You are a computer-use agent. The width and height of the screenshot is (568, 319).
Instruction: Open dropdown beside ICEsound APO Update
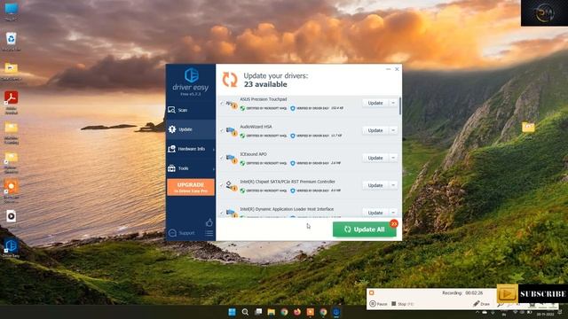tap(393, 158)
